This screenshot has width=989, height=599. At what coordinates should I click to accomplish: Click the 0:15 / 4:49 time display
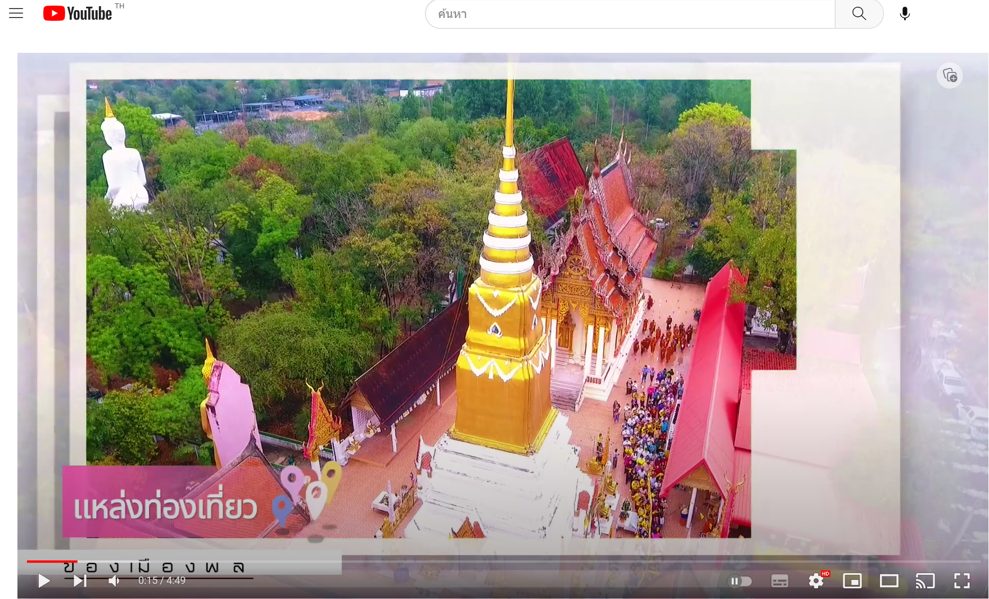coord(162,580)
